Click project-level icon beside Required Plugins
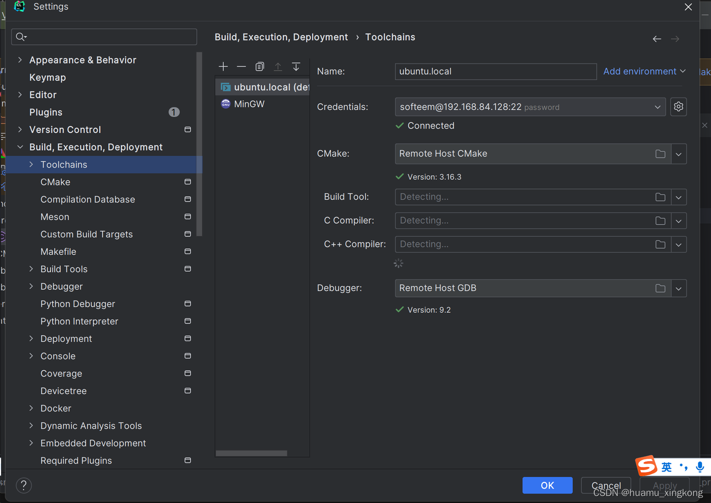The height and width of the screenshot is (503, 711). tap(188, 460)
